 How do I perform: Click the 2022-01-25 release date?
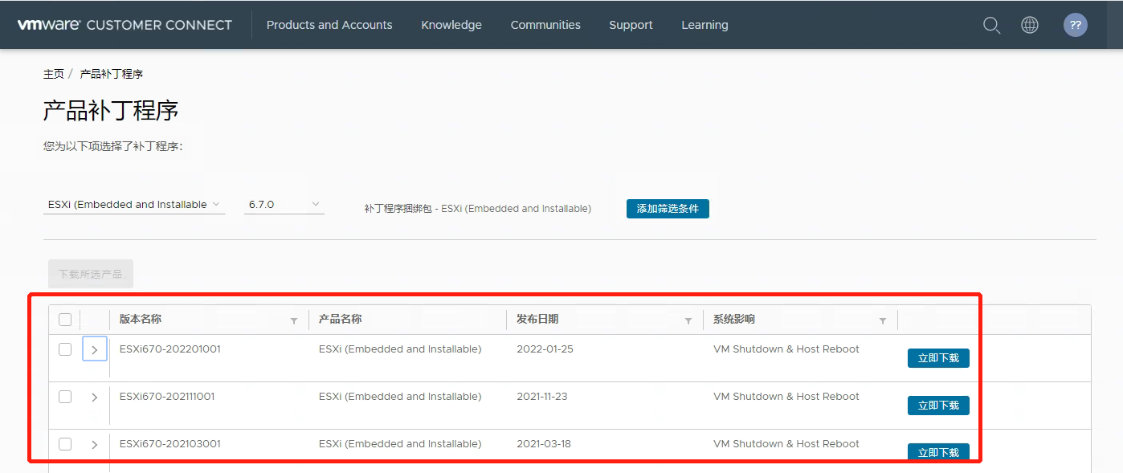[545, 349]
